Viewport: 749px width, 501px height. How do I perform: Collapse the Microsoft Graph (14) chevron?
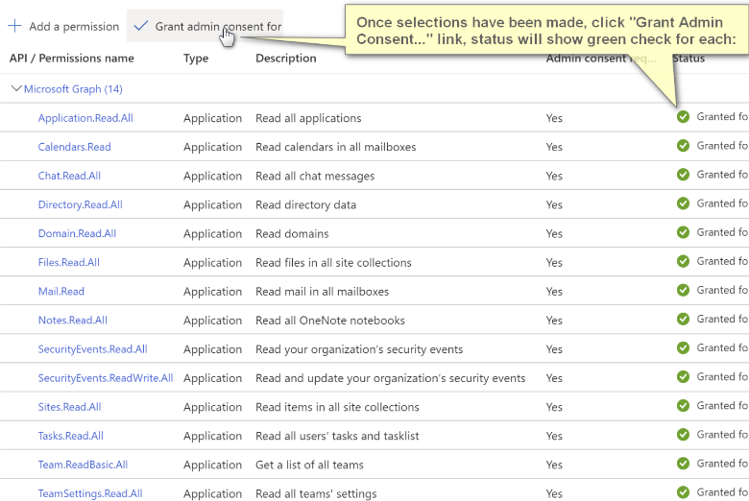(x=16, y=88)
